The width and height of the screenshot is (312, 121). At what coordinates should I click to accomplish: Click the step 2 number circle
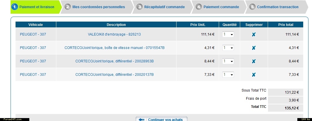click(x=68, y=7)
